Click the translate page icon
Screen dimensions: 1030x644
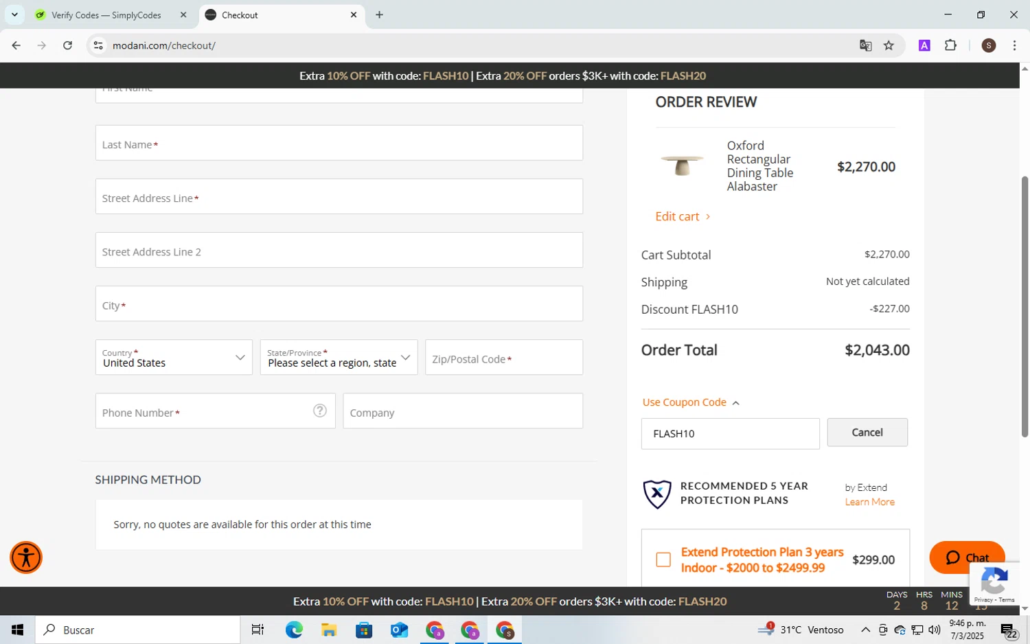(x=865, y=45)
